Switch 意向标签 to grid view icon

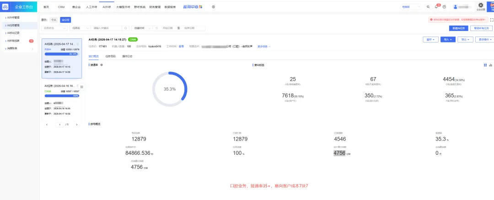[x=485, y=65]
